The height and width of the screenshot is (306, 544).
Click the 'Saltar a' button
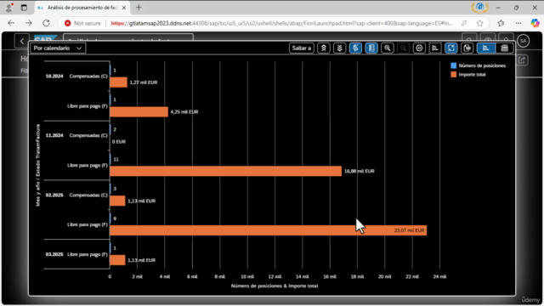click(302, 48)
